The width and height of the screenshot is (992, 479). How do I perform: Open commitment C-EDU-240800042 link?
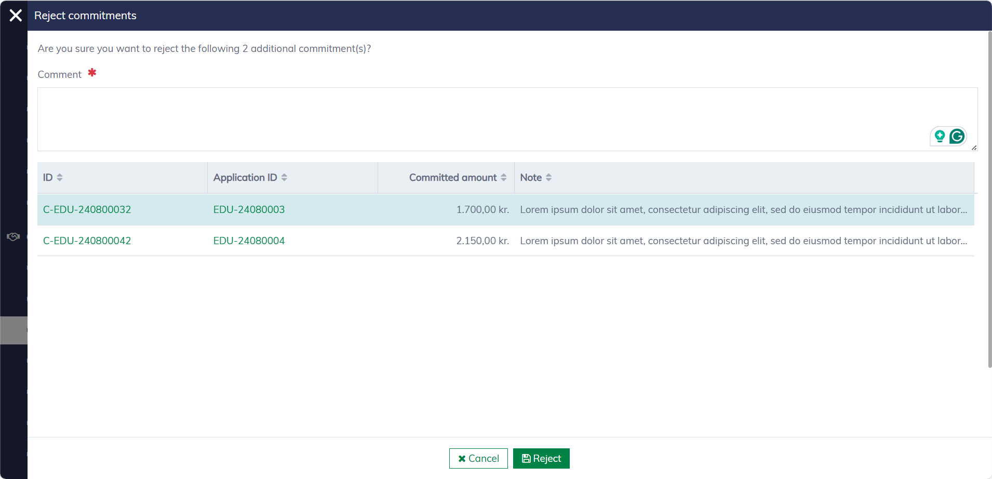point(87,241)
